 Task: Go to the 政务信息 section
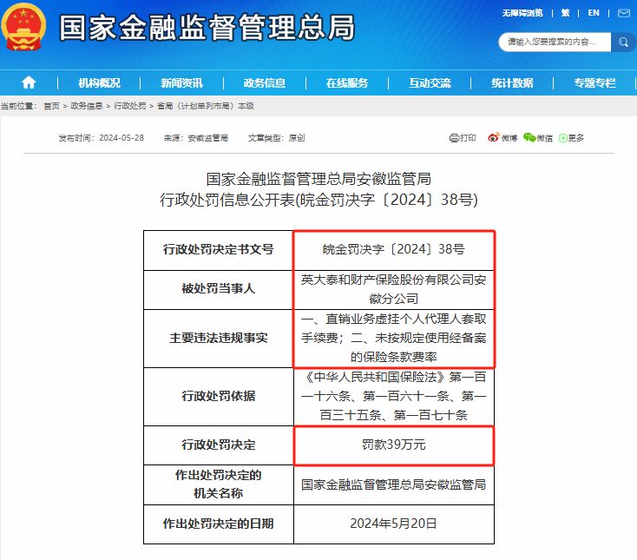(264, 83)
